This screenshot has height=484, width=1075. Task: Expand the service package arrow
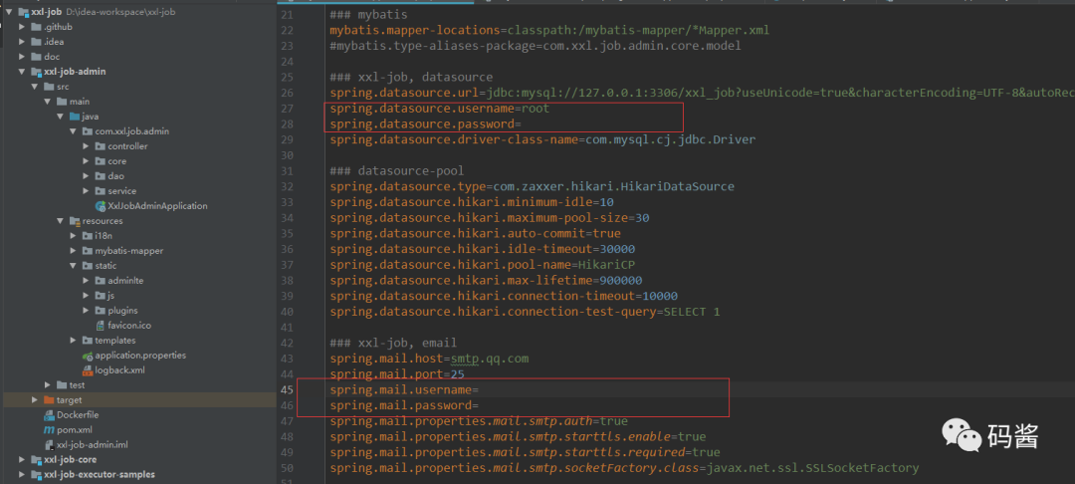(x=86, y=190)
